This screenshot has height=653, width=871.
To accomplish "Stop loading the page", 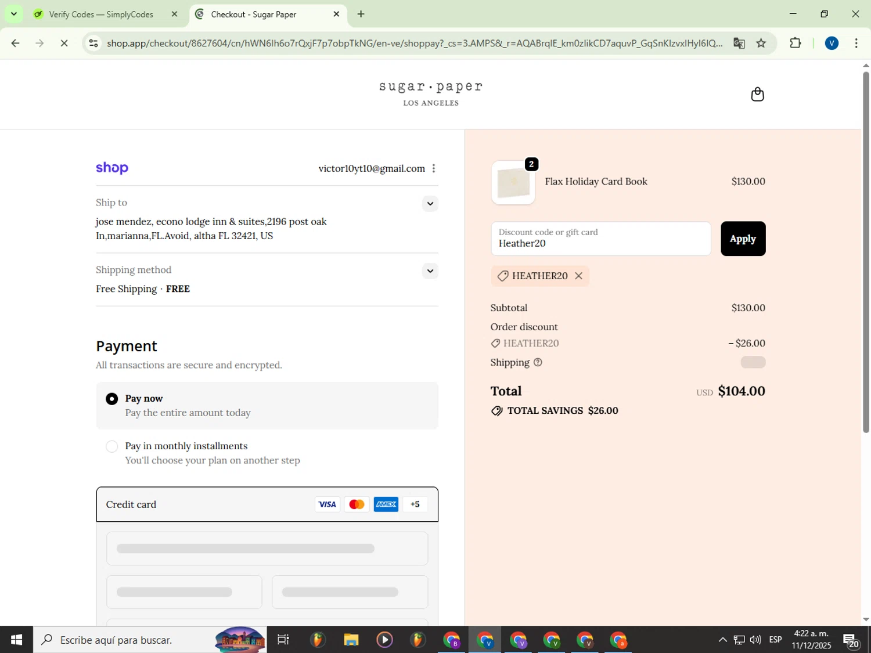I will 64,43.
